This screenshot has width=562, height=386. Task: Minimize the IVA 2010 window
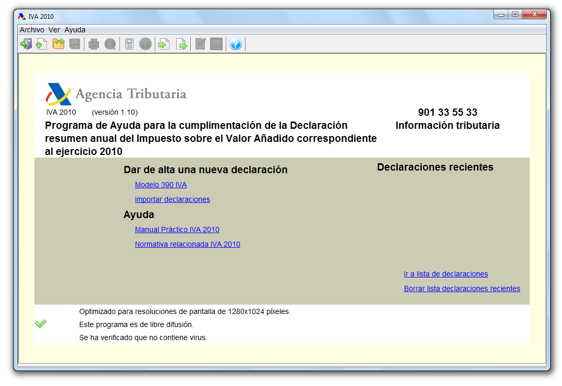pyautogui.click(x=501, y=15)
